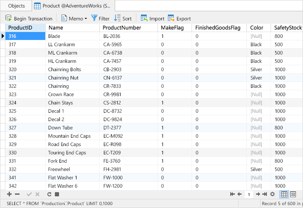
Task: Delete record using the minus icon
Action: (x=17, y=194)
